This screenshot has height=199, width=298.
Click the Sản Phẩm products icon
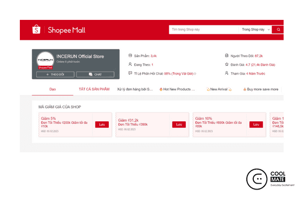(x=130, y=56)
